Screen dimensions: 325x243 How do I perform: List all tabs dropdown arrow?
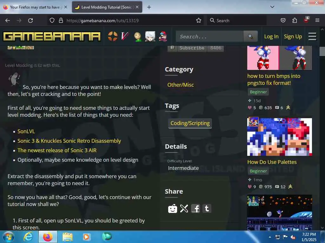pos(272,7)
